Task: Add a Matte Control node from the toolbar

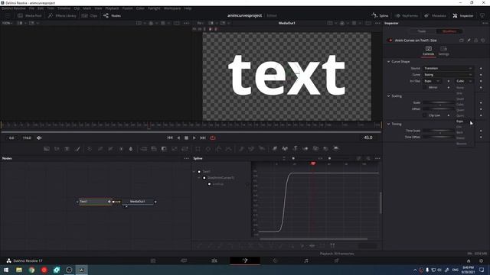Action: coord(164,149)
